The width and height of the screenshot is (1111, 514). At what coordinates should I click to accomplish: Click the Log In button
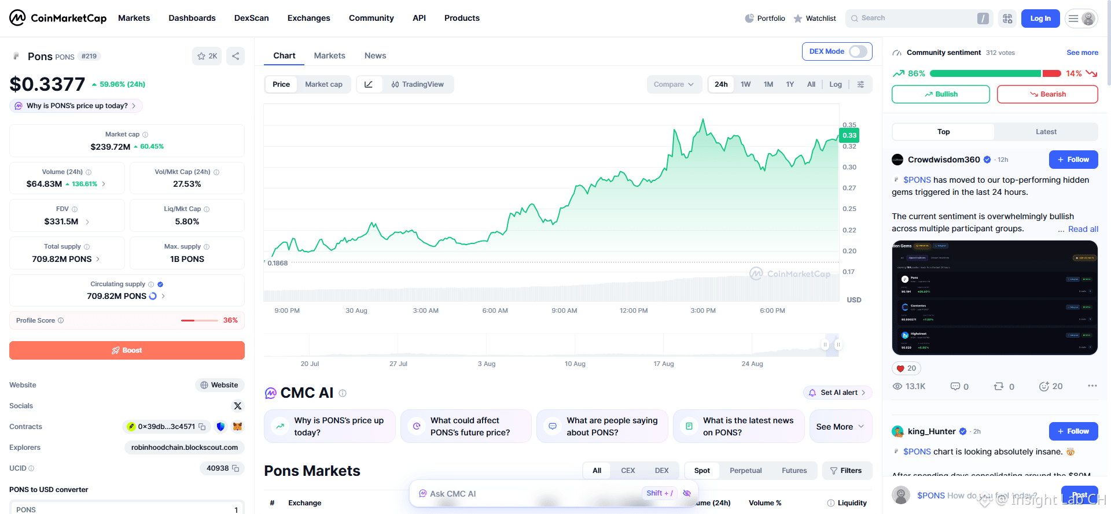point(1040,19)
